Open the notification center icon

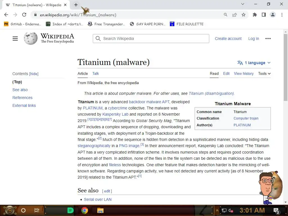pos(276,211)
